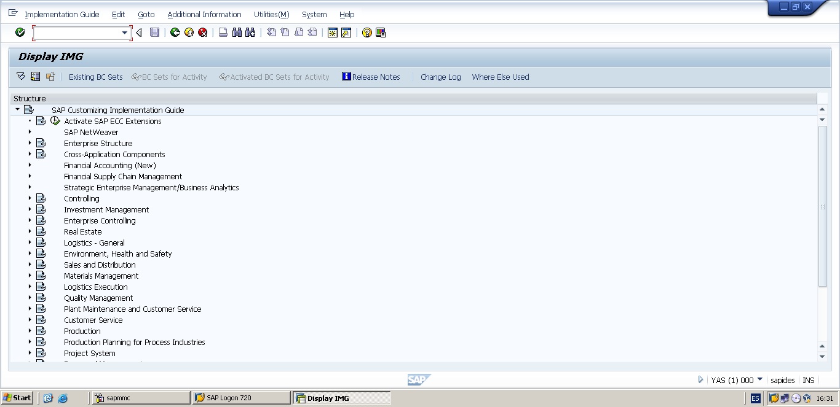
Task: Open the system info dropdown next to YAS (1) 000
Action: point(760,379)
